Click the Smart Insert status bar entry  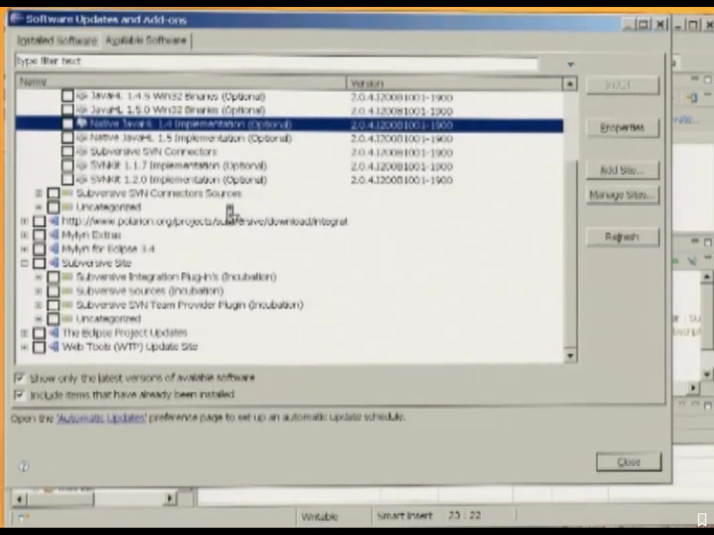coord(405,515)
